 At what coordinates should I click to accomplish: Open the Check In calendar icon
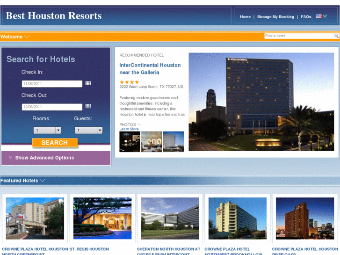(88, 83)
